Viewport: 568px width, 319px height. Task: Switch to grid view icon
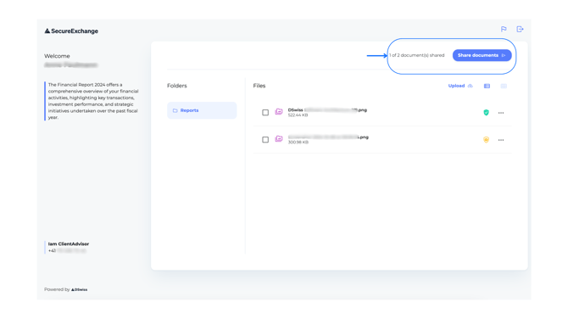click(504, 87)
